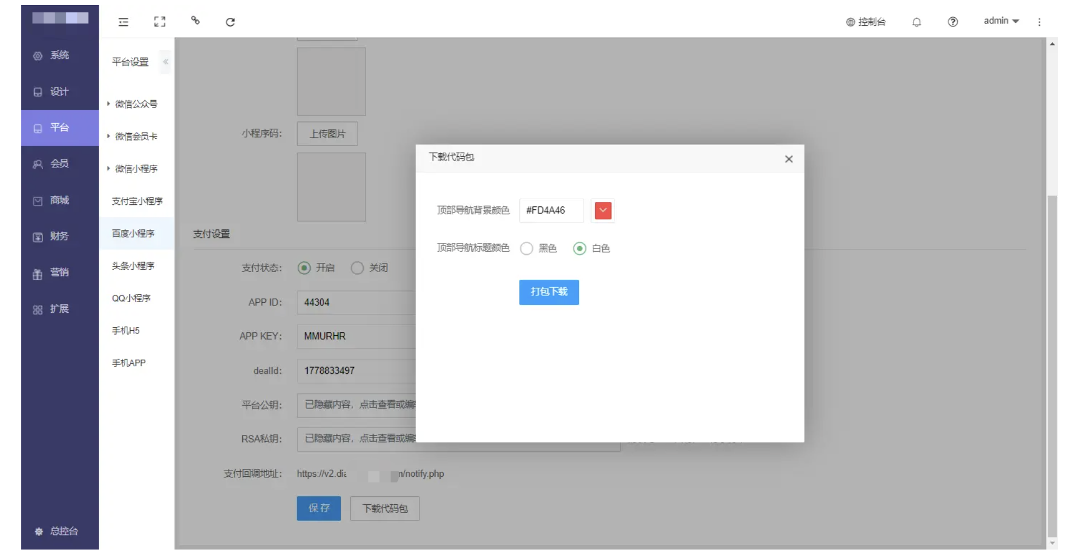Viewport: 1069px width, 554px height.
Task: Click the #FD4A46 color hex input
Action: tap(551, 210)
